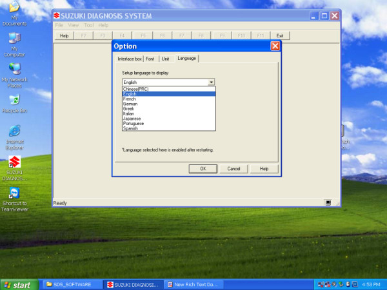
Task: Open Shortcut to TeamViewer icon
Action: tap(14, 193)
